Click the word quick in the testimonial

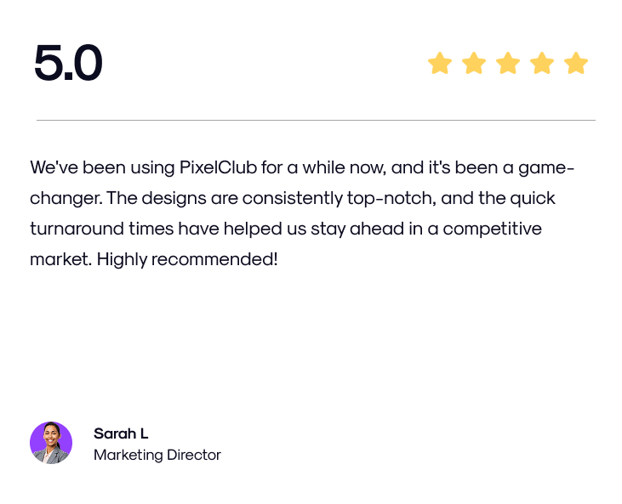click(533, 198)
